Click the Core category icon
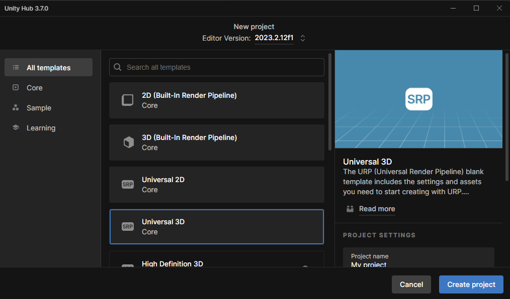This screenshot has width=510, height=299. (16, 88)
